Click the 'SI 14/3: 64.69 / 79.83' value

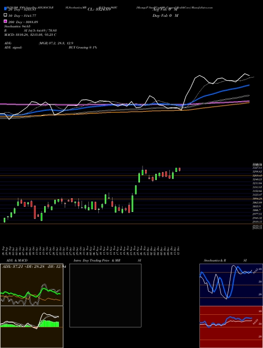tap(40, 31)
